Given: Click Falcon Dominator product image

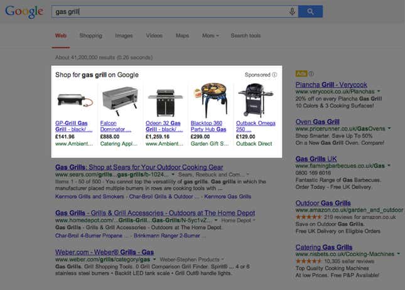Looking at the screenshot, I should point(120,101).
